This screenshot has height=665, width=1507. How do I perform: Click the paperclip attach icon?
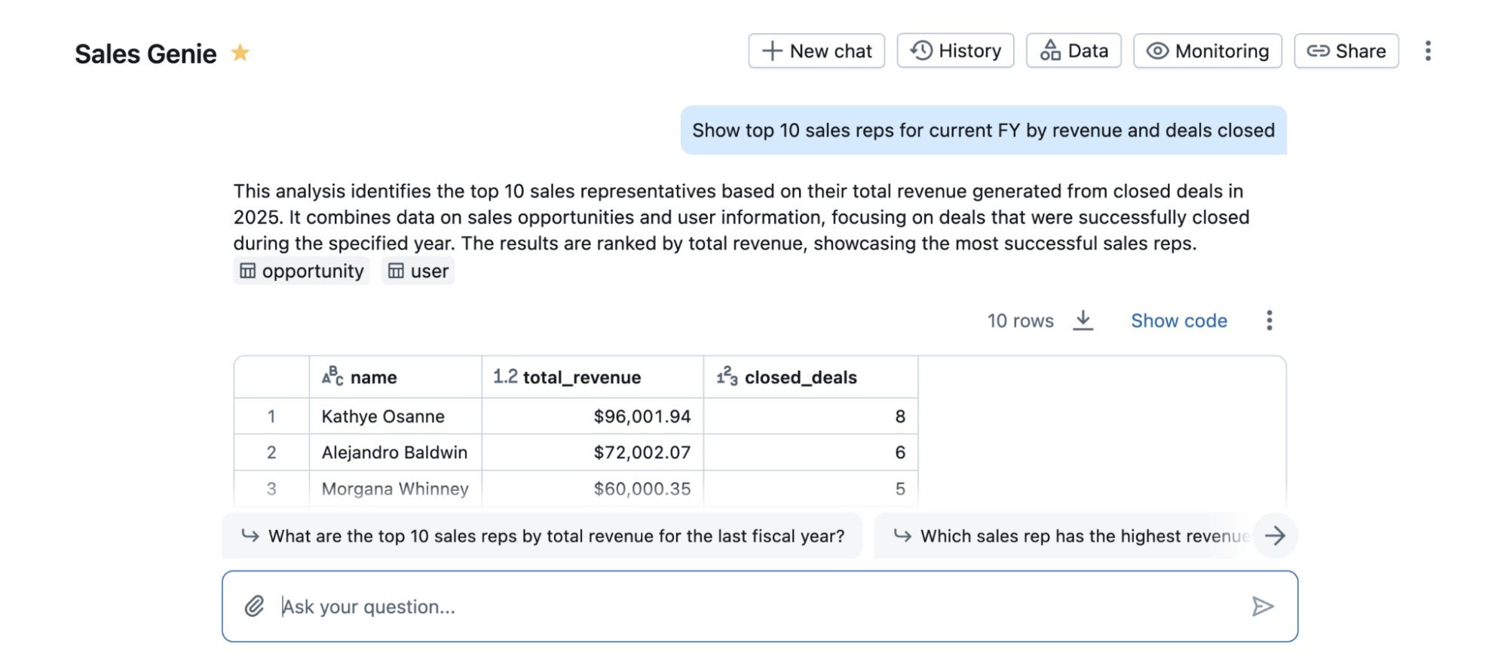click(254, 606)
